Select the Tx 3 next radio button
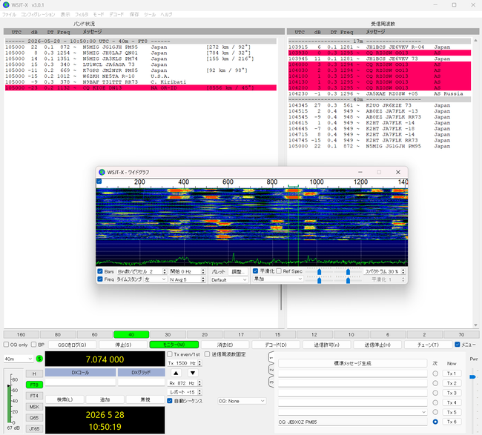The width and height of the screenshot is (482, 435). [x=435, y=393]
